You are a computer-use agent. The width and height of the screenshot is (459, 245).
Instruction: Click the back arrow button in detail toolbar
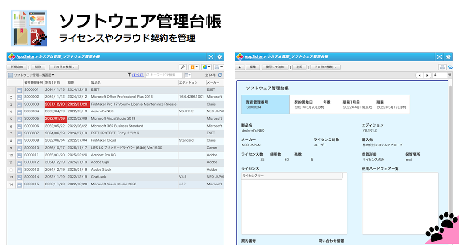coord(240,67)
